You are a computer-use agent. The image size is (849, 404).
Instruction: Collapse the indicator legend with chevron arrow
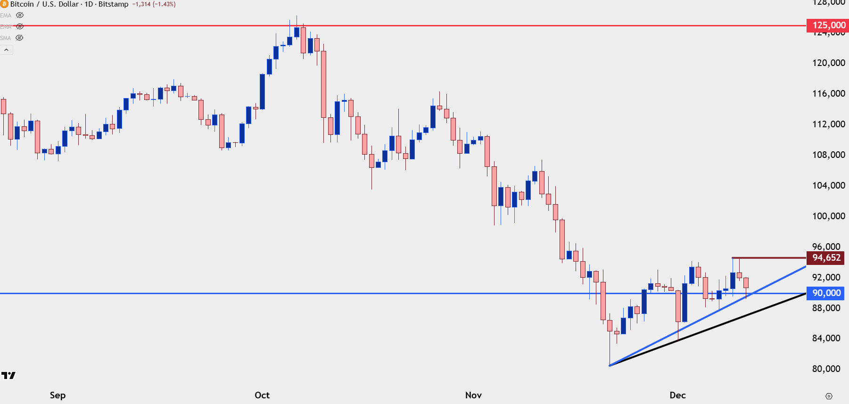(7, 49)
